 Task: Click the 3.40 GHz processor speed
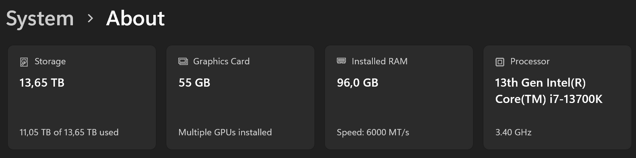[x=513, y=132]
